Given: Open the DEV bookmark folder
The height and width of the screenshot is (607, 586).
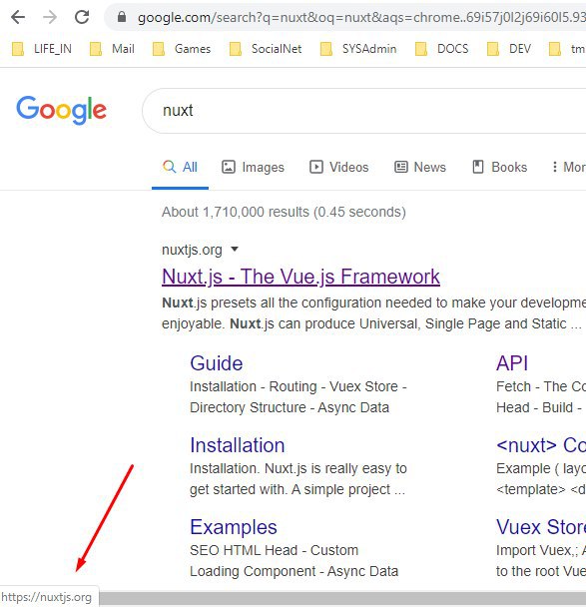Looking at the screenshot, I should click(508, 49).
